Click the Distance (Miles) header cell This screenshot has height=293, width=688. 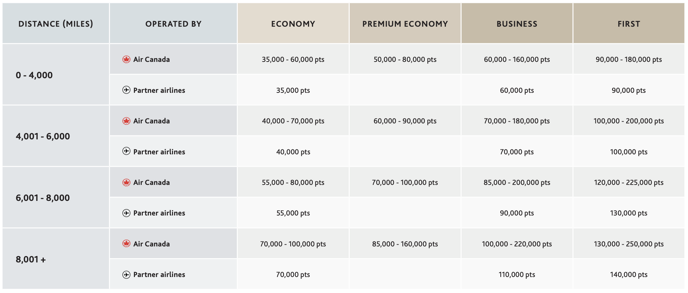[x=56, y=24]
